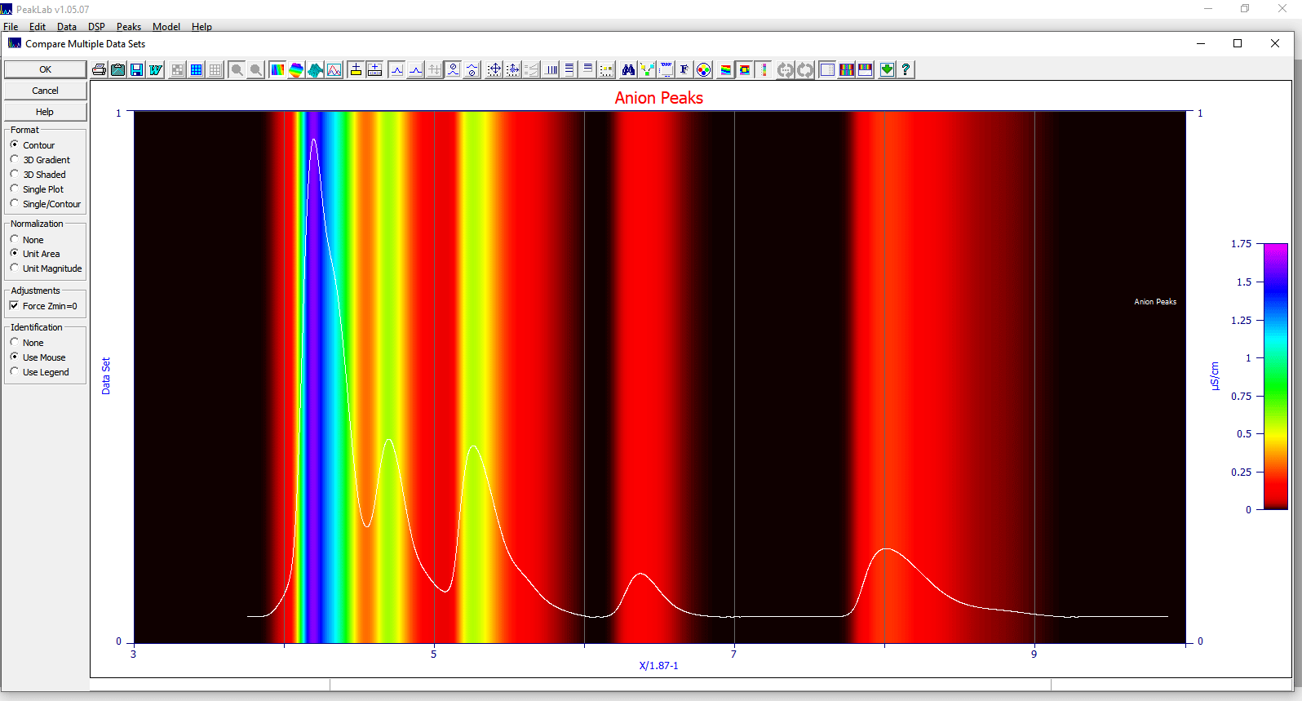Click the binoculars find icon

[628, 69]
